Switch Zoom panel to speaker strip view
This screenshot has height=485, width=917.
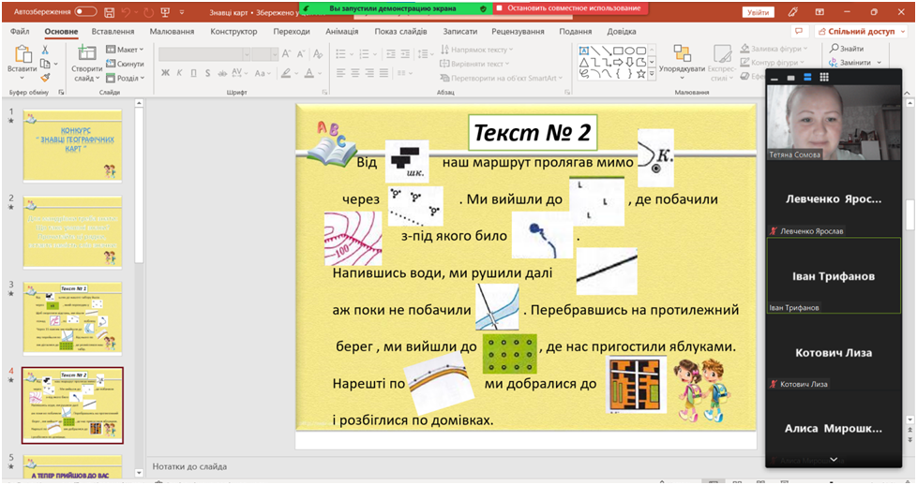(x=807, y=77)
